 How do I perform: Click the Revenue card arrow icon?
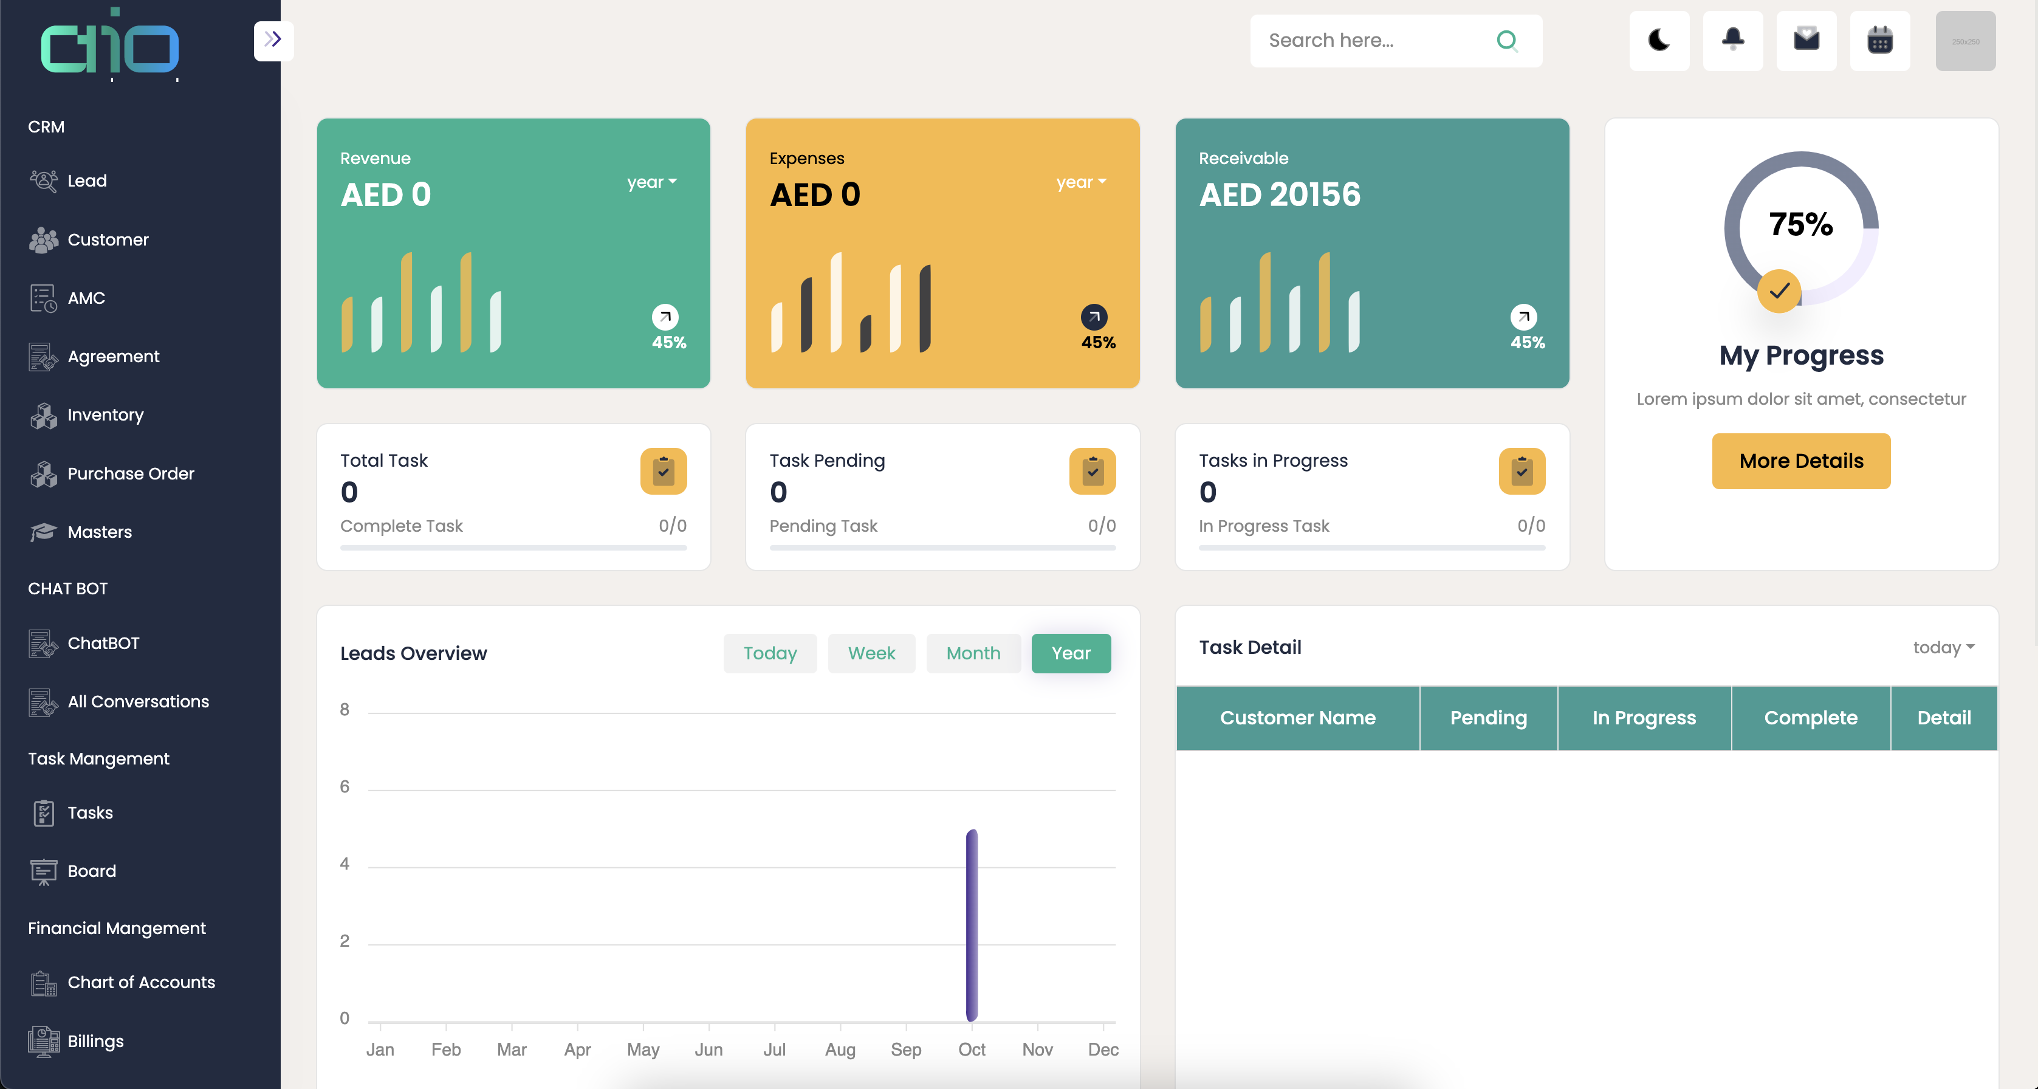[x=665, y=317]
